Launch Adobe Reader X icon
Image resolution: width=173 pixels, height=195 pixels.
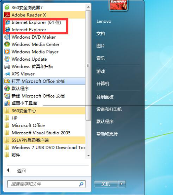(x=7, y=15)
